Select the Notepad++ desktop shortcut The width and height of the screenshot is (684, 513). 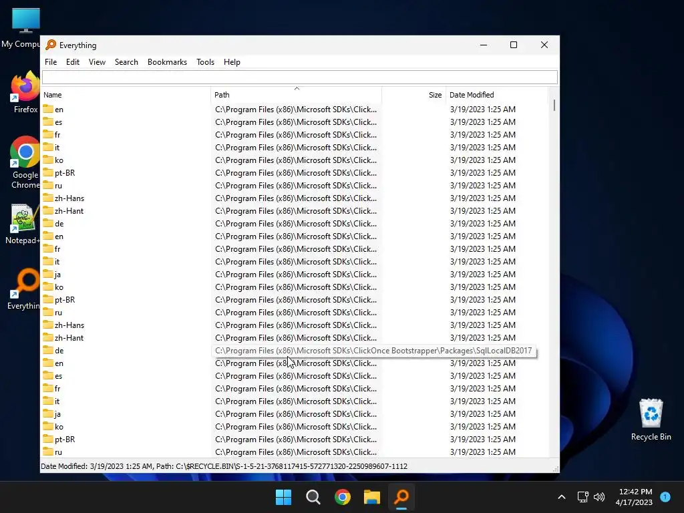(x=23, y=224)
